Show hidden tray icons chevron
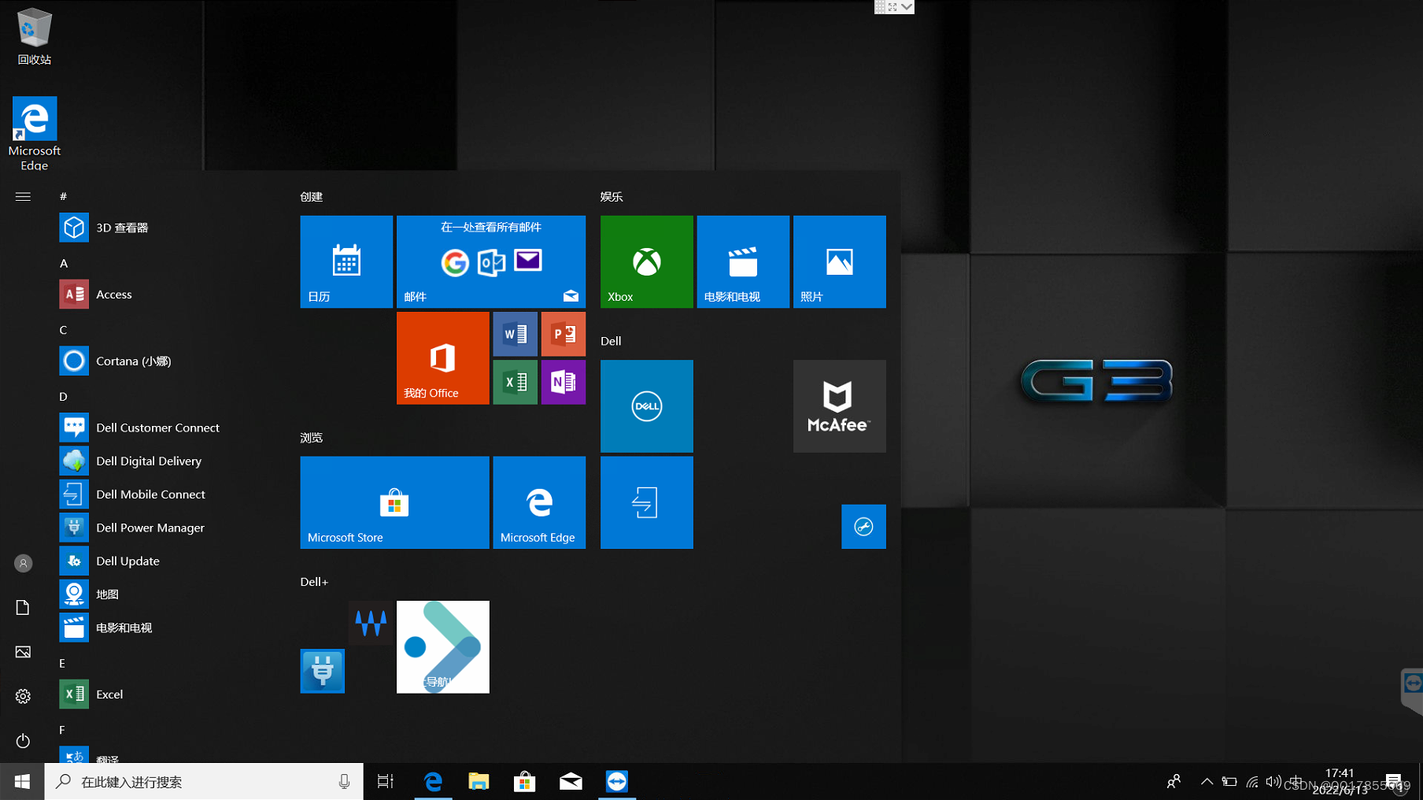The height and width of the screenshot is (800, 1423). click(1207, 781)
